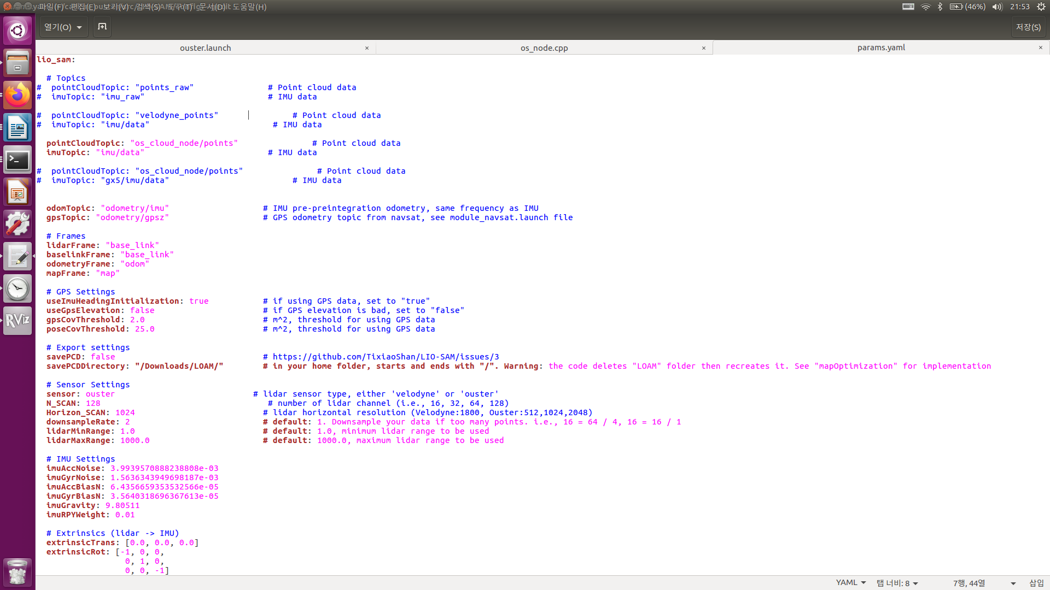The width and height of the screenshot is (1050, 590).
Task: Launch RViz from the dock
Action: click(x=17, y=321)
